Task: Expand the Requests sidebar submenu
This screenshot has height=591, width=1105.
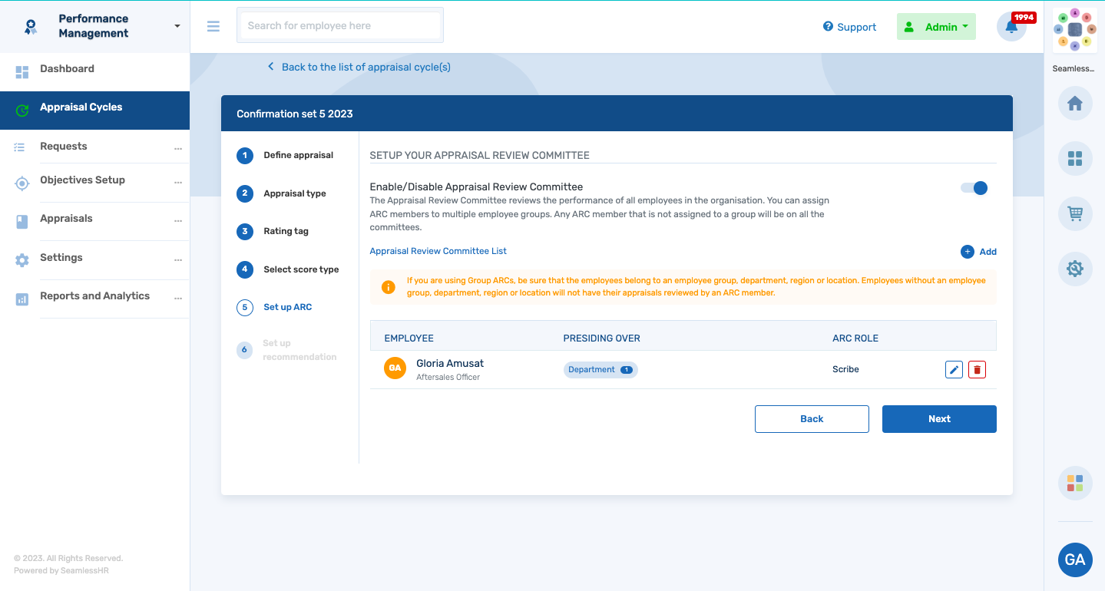Action: pyautogui.click(x=177, y=147)
